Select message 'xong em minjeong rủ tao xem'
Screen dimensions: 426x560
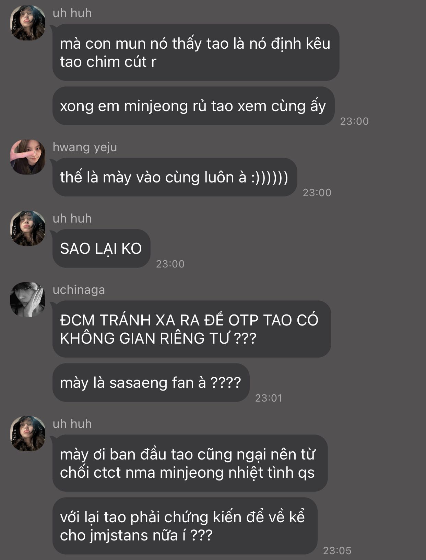[x=193, y=106]
